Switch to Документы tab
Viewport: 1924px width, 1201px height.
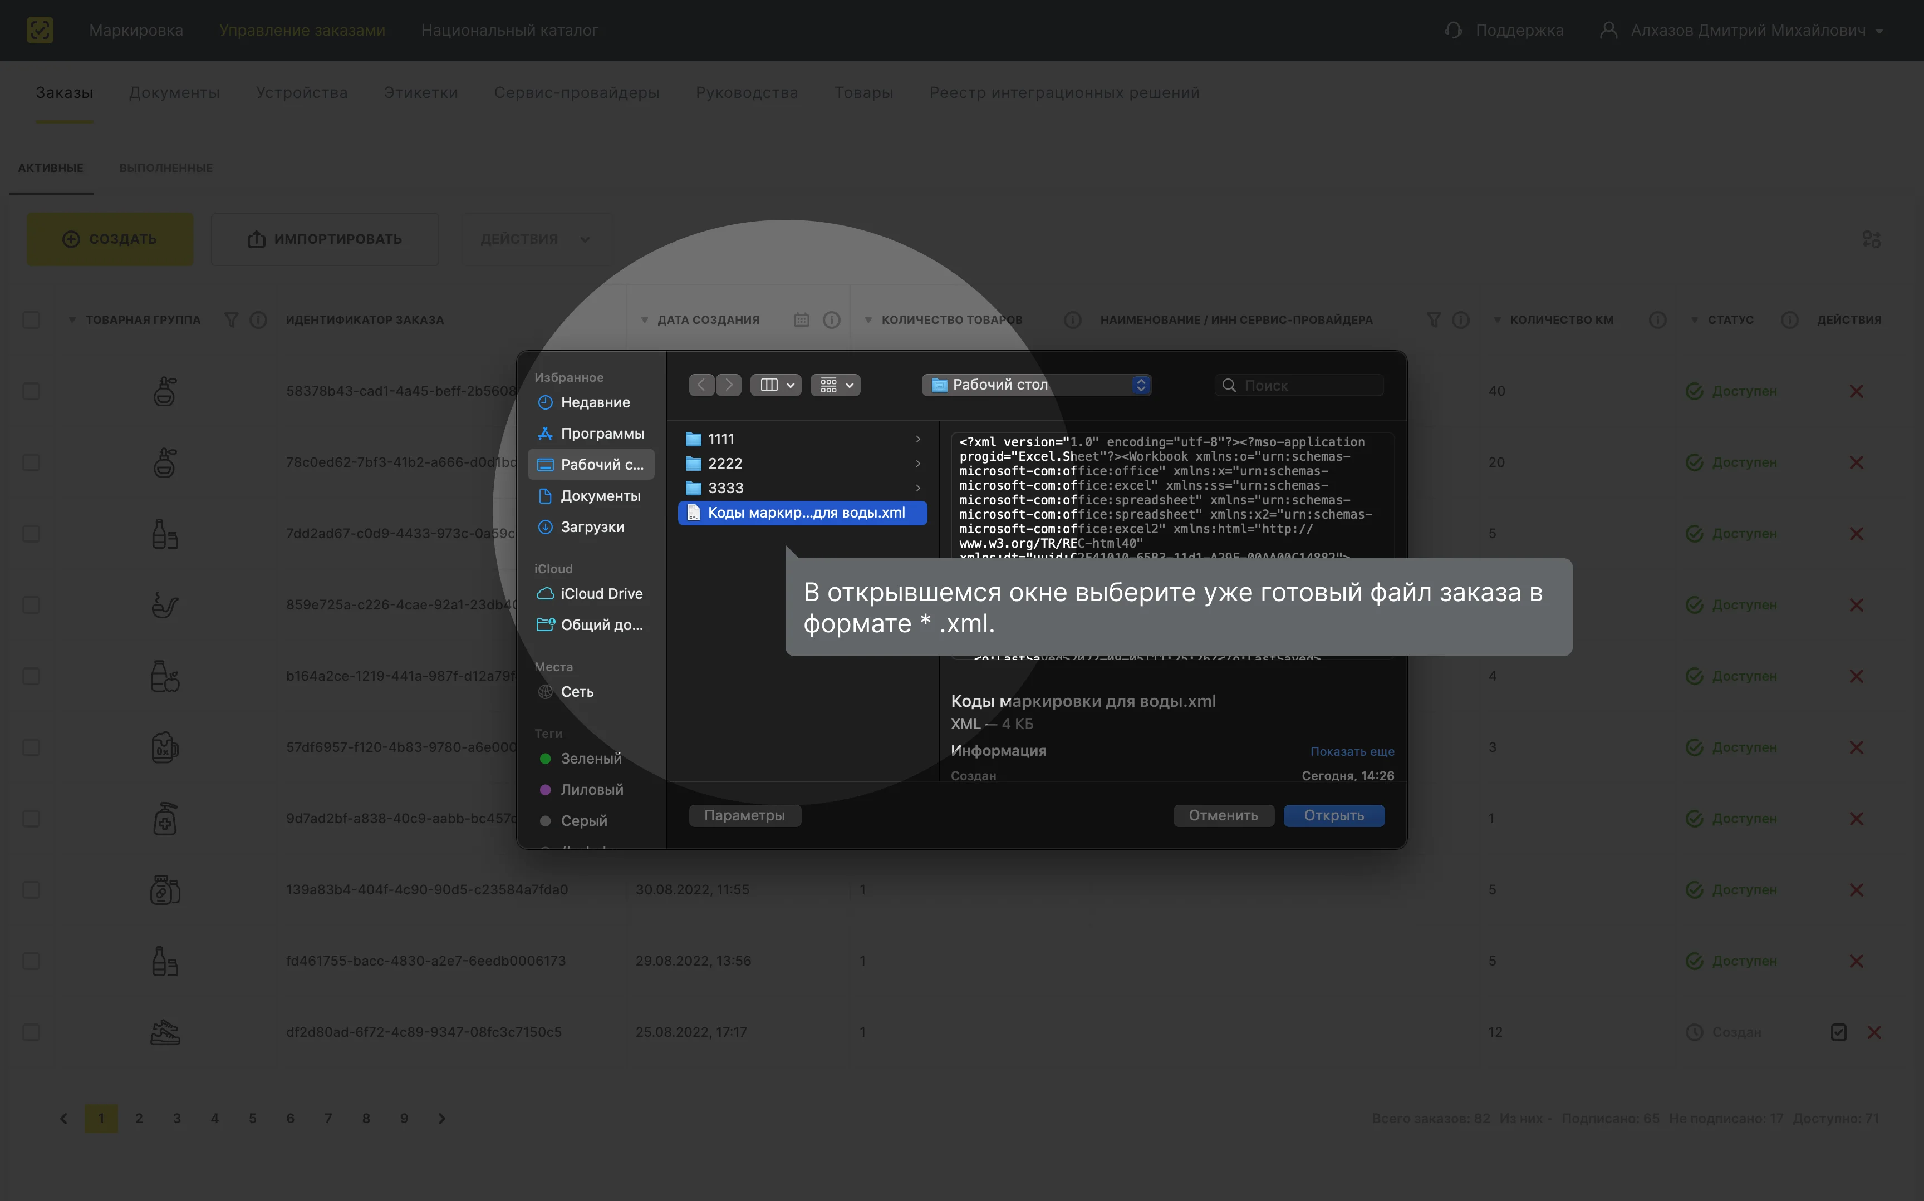coord(174,92)
